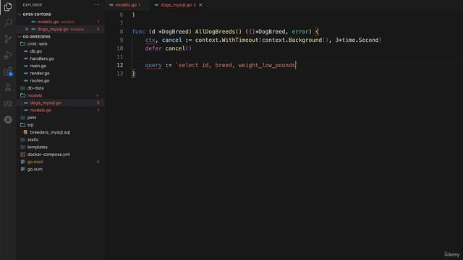Screen dimensions: 463x260
Task: Place cursor after weight_low_pounds
Action: (x=295, y=65)
